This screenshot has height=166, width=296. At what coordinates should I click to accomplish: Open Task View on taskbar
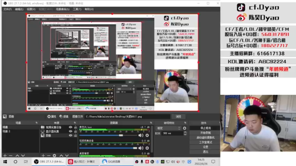tap(26, 162)
